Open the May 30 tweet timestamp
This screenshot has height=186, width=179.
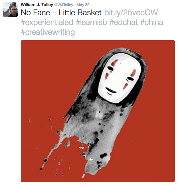click(x=83, y=5)
